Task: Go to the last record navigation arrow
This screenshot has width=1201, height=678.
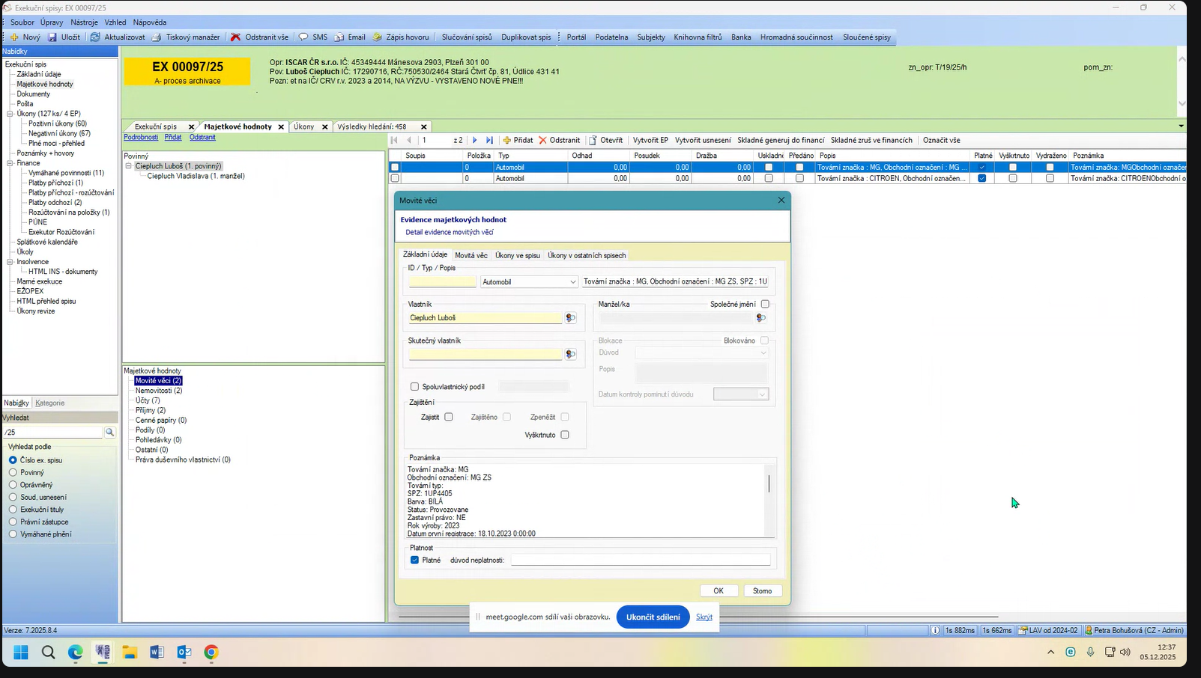Action: 489,141
